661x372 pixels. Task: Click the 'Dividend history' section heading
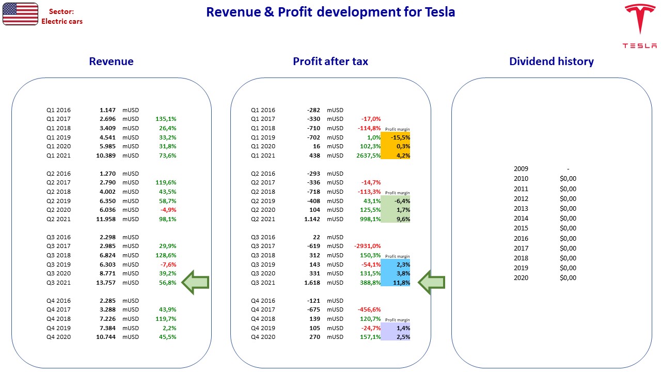(552, 61)
